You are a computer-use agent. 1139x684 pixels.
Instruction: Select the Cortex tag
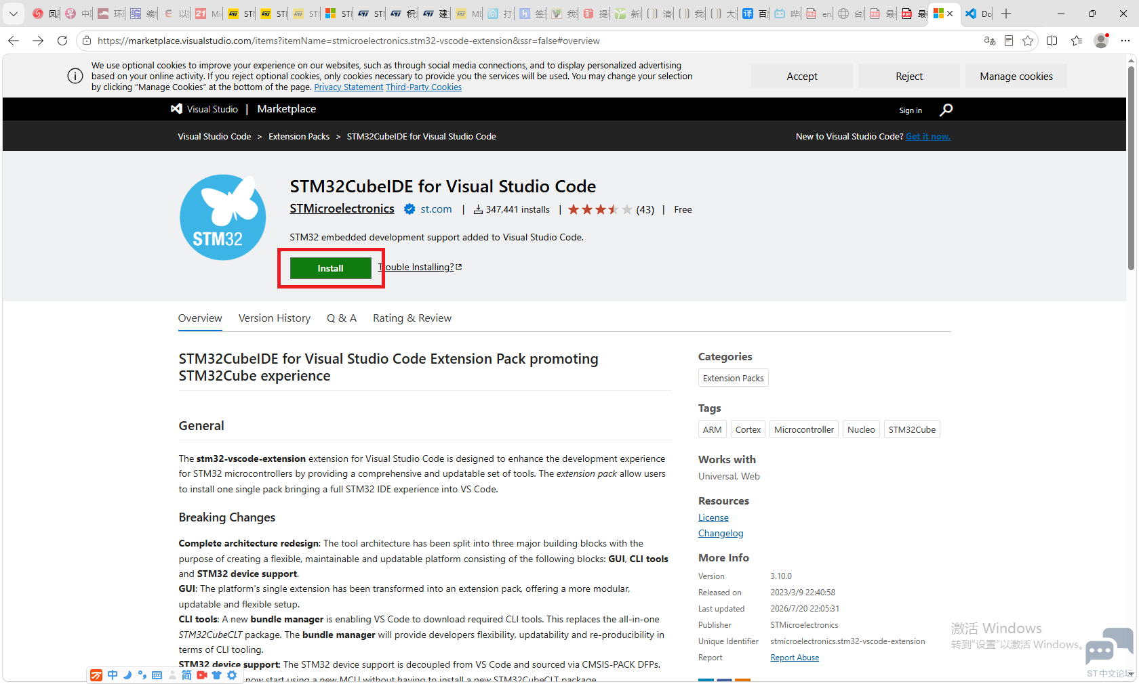coord(748,429)
